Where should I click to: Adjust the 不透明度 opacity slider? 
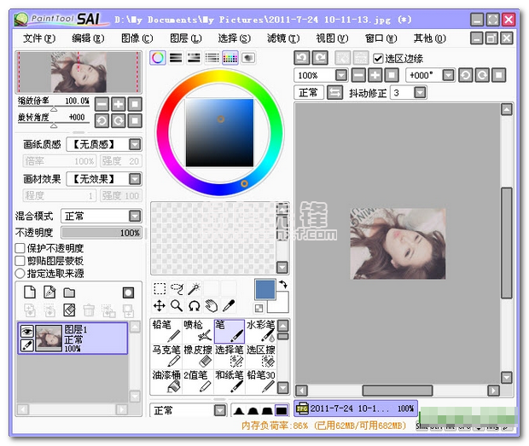tap(102, 233)
